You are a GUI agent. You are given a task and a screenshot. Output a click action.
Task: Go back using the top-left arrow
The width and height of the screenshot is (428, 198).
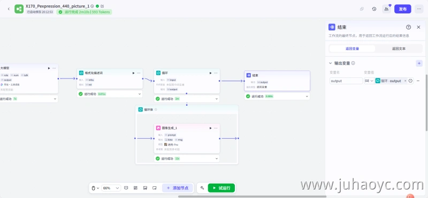pos(9,9)
